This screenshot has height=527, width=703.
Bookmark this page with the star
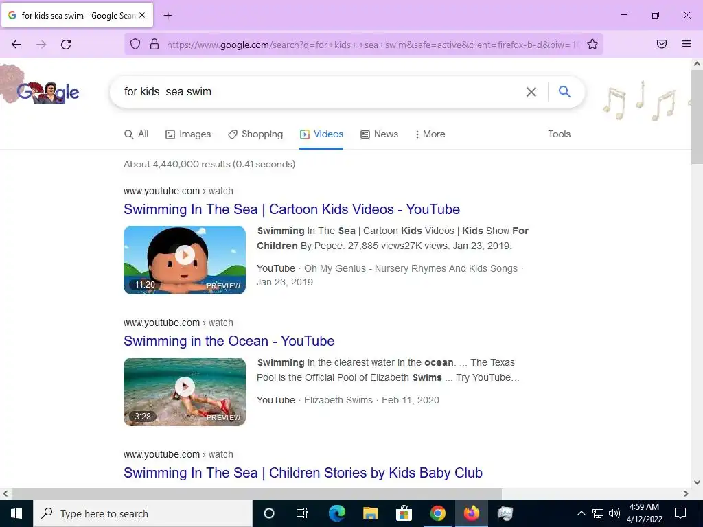[x=592, y=44]
